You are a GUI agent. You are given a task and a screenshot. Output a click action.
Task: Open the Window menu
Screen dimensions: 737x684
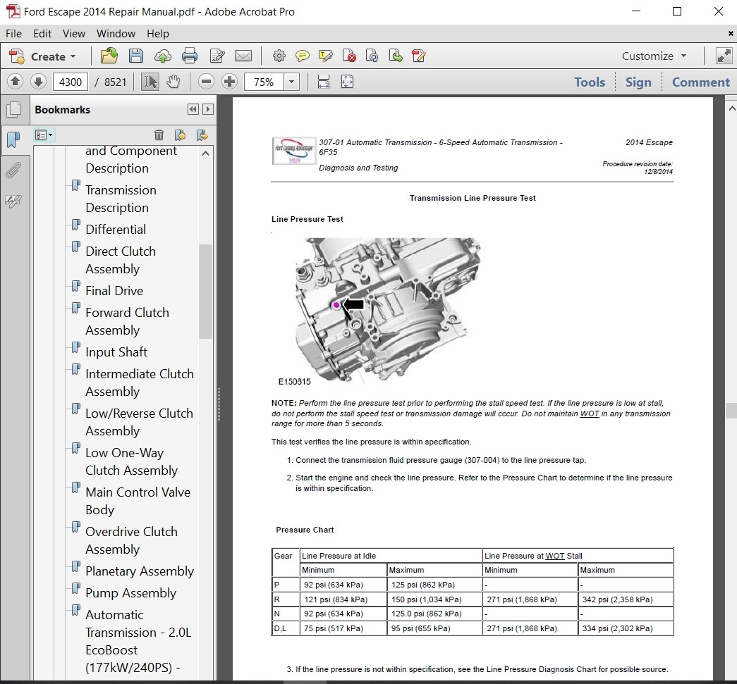point(116,33)
